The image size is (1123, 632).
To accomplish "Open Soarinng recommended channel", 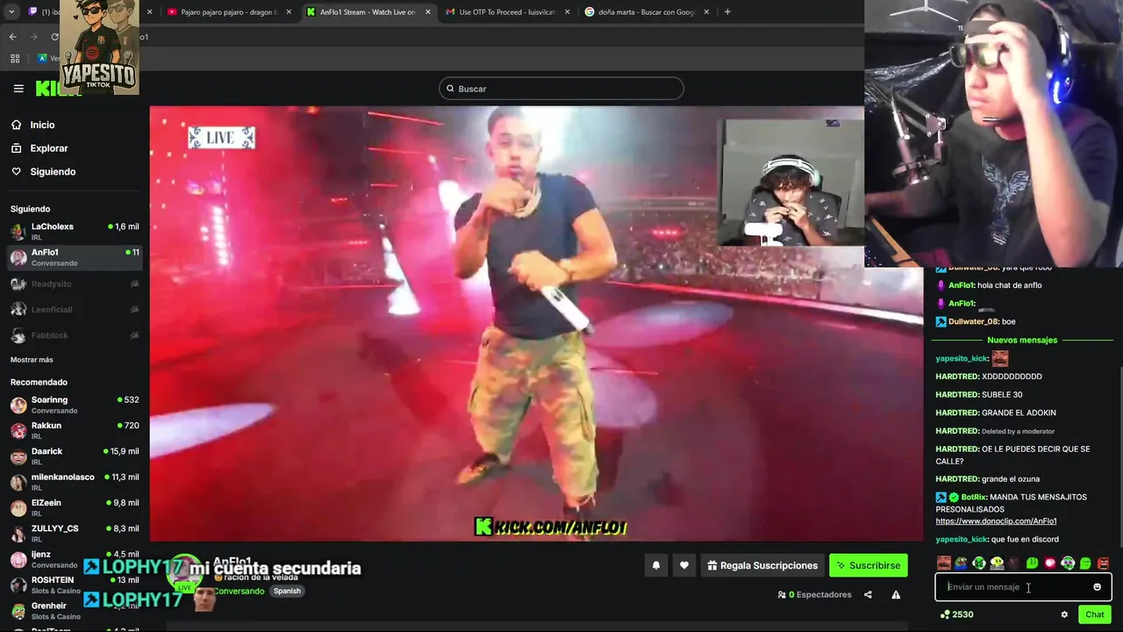I will click(74, 405).
